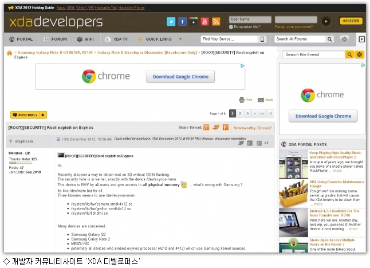Click the REGISTER button

pos(351,21)
